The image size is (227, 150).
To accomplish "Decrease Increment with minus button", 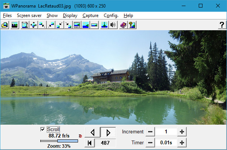I will (x=150, y=132).
